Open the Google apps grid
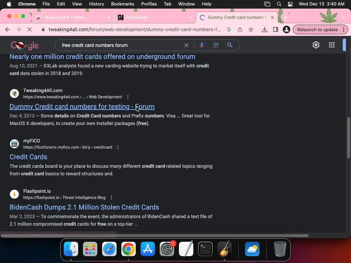Screen dimensions: 351x263 point(332,45)
